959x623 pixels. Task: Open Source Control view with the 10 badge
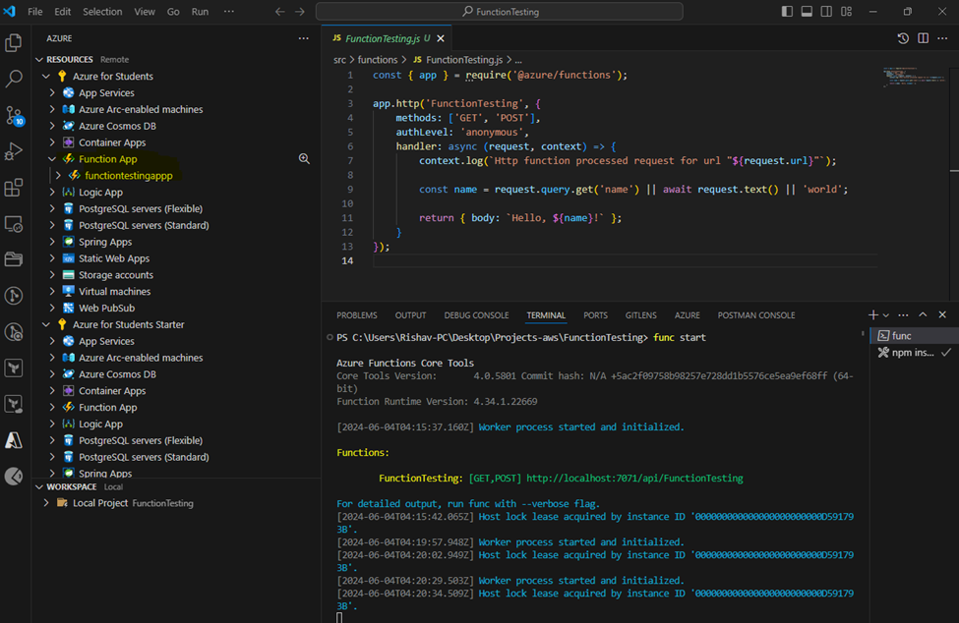[x=14, y=115]
